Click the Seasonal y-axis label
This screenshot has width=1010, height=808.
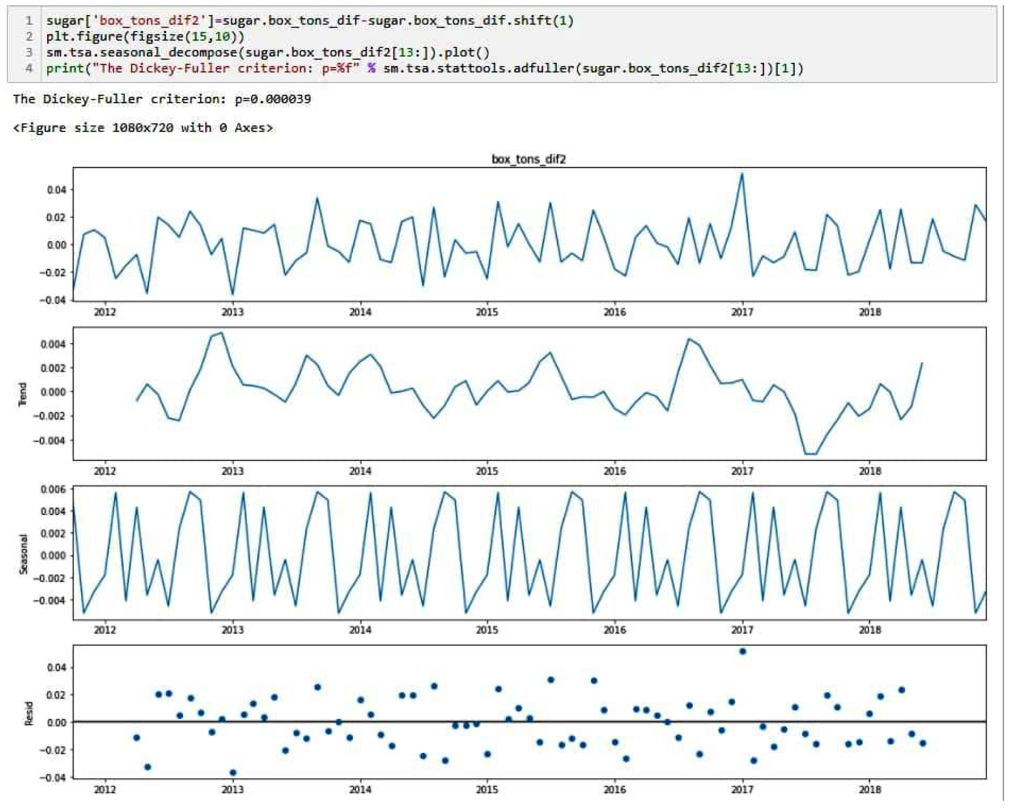[23, 554]
